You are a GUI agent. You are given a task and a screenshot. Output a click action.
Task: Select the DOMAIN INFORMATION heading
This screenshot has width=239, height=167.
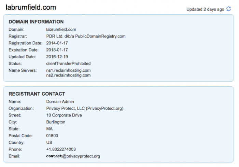[x=36, y=22]
